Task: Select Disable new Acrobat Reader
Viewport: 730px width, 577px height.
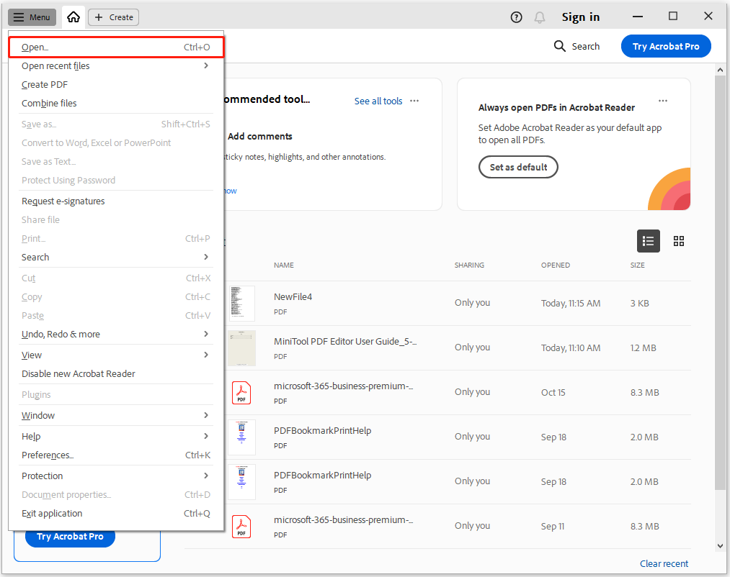Action: click(x=116, y=373)
